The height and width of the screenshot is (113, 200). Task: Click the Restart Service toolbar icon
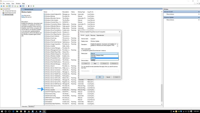(33, 6)
